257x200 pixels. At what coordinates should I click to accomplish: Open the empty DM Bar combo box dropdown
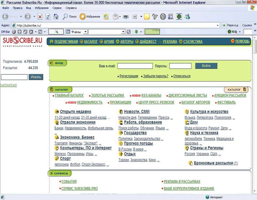(x=123, y=32)
